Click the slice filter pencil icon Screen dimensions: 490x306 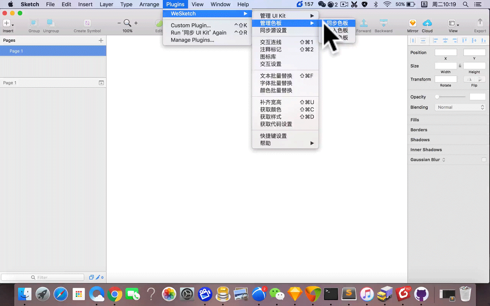[98, 277]
